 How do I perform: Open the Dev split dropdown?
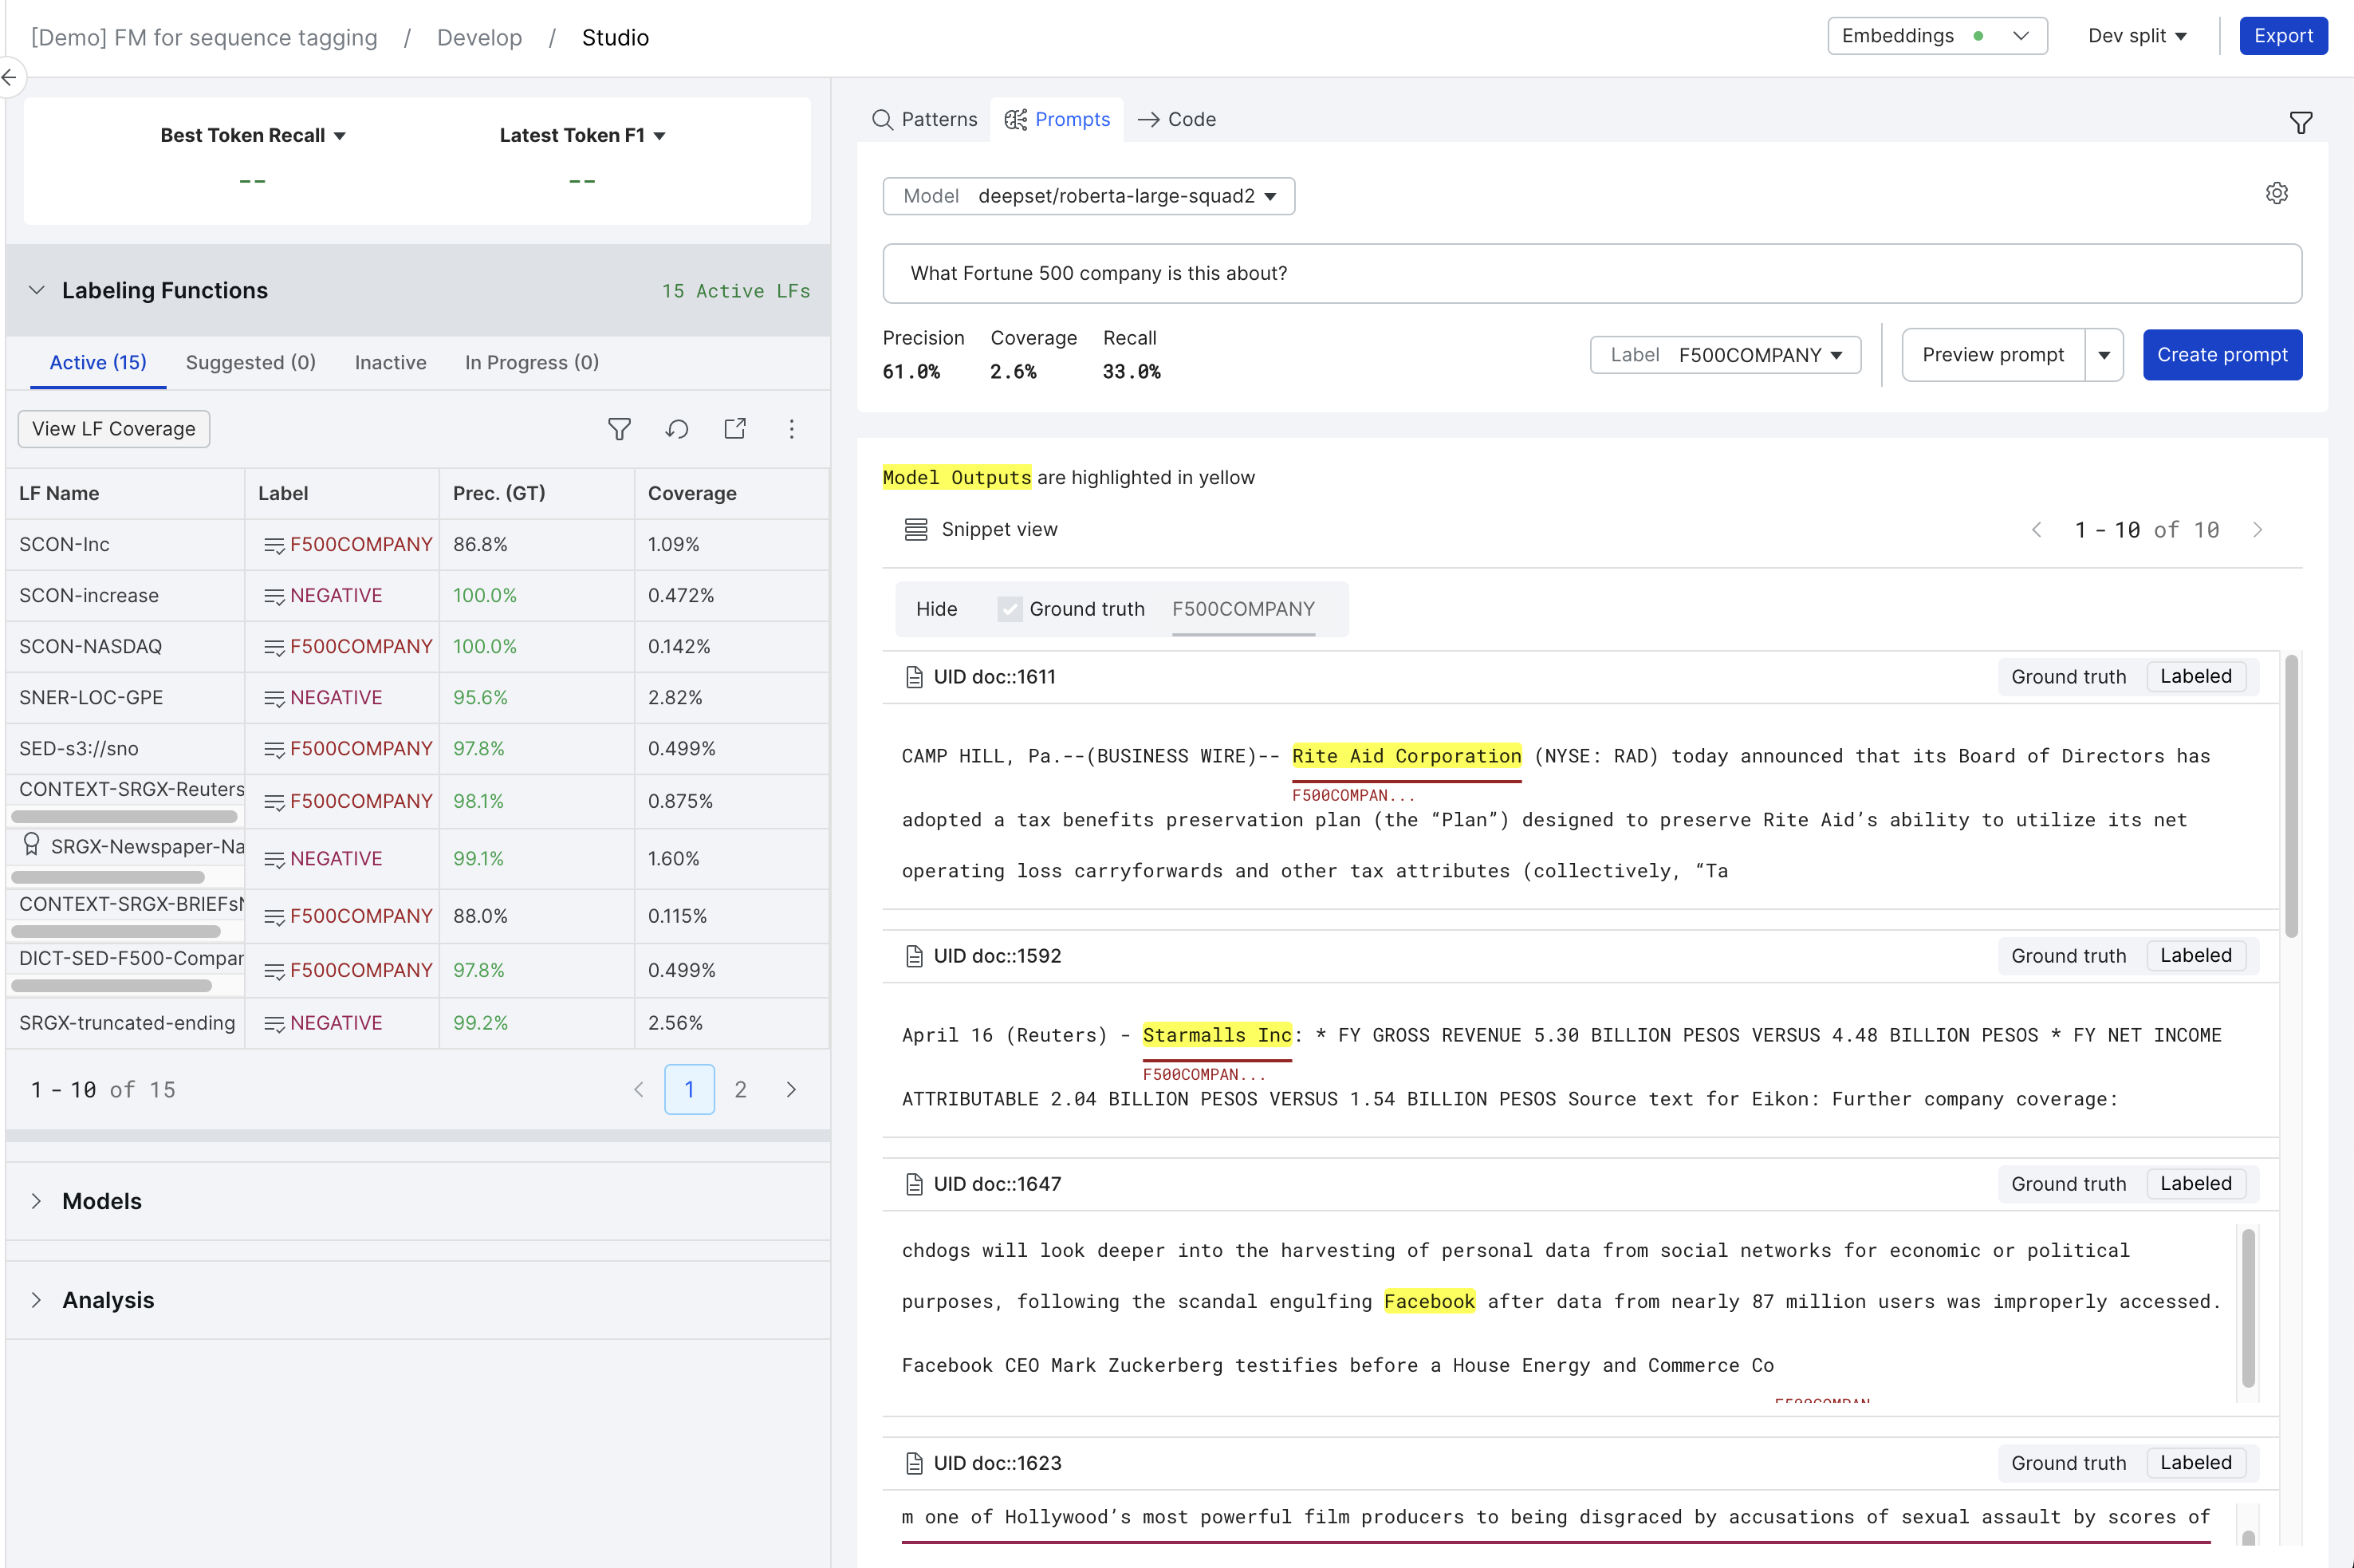(2137, 36)
